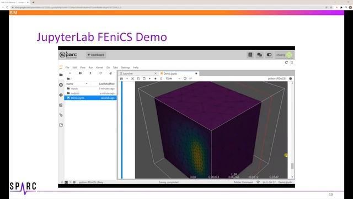
Task: Open the Tabs menu
Action: click(x=115, y=67)
